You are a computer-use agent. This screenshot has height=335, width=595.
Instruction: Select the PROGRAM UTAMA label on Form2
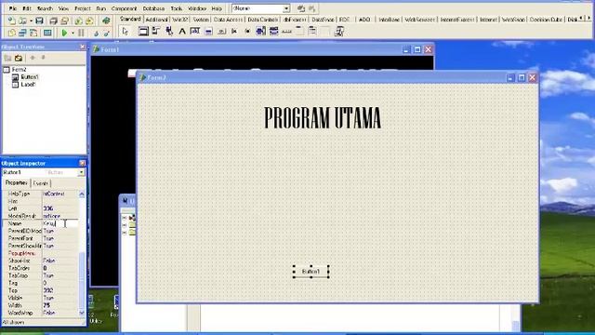point(323,118)
